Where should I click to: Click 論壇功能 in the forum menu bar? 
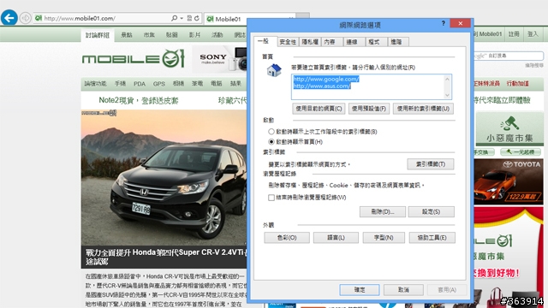click(95, 84)
